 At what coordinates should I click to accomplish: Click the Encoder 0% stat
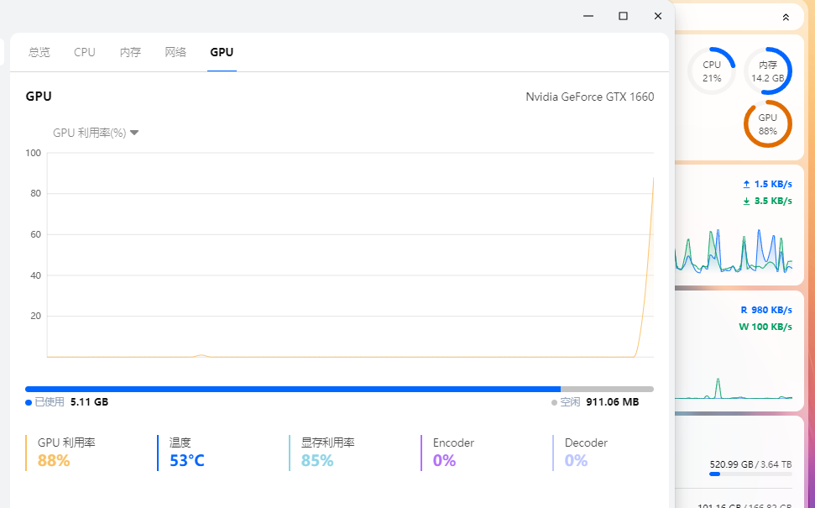click(444, 460)
